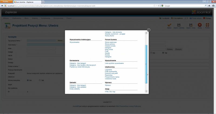Click Zapisz i zamknij toolbar icon
Screen dimensions: 216x114
[x=178, y=25]
